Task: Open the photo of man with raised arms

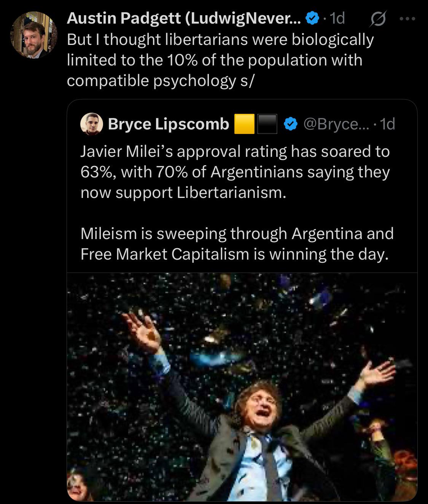Action: (x=242, y=386)
